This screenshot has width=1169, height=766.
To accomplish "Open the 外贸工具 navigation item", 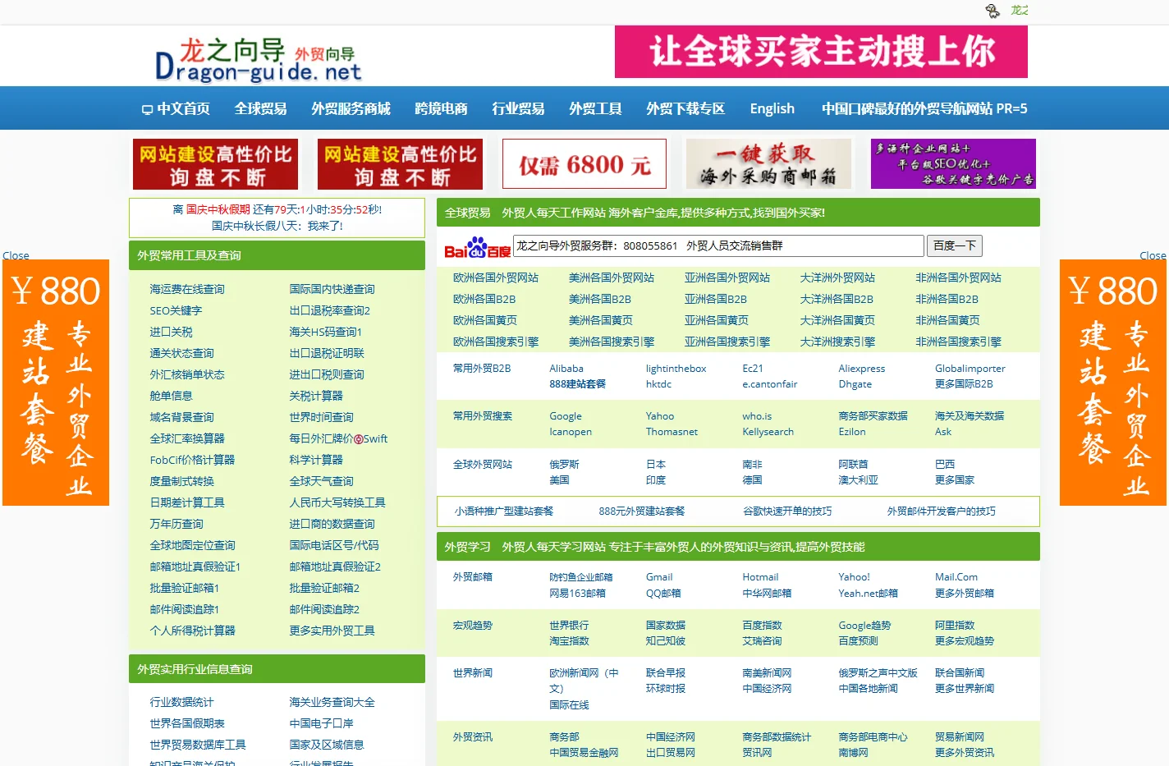I will (x=595, y=108).
